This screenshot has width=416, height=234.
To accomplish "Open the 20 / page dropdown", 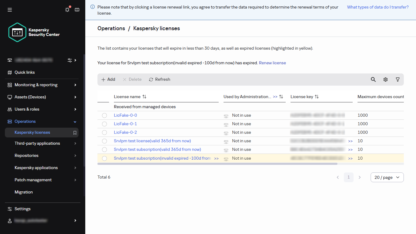I will (x=387, y=177).
